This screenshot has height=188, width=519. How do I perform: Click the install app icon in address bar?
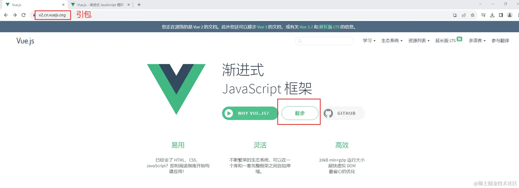point(455,15)
